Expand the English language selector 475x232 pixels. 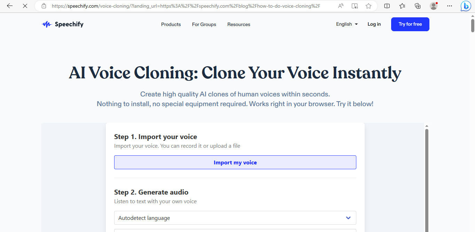click(347, 24)
